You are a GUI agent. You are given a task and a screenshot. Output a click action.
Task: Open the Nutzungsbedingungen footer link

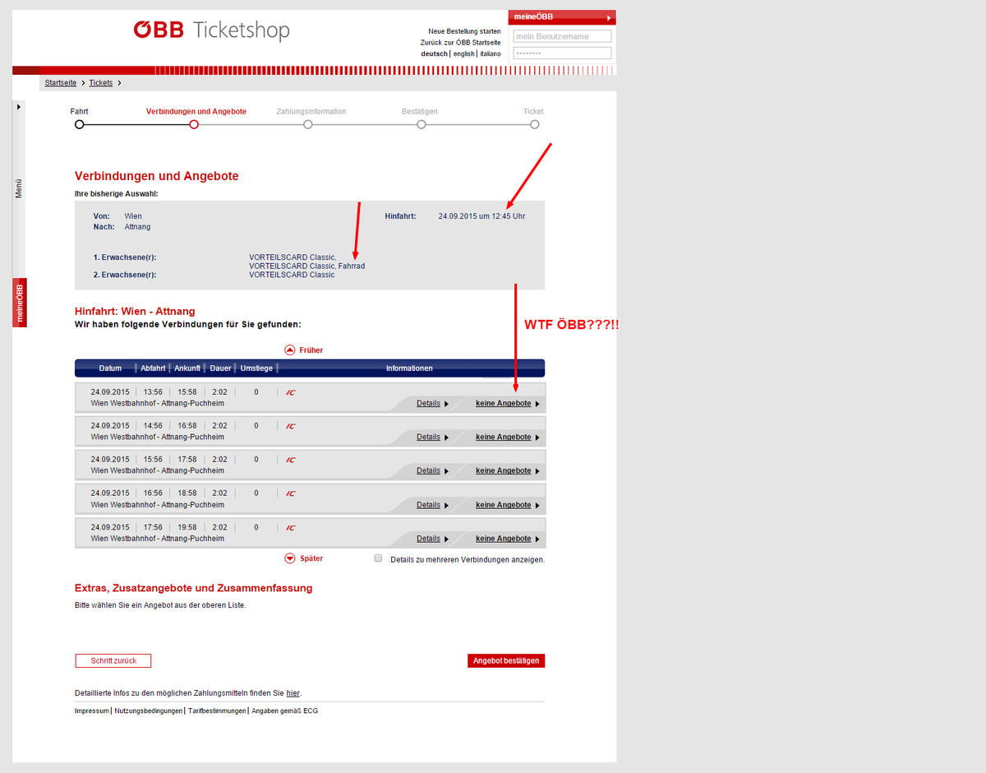tap(149, 711)
